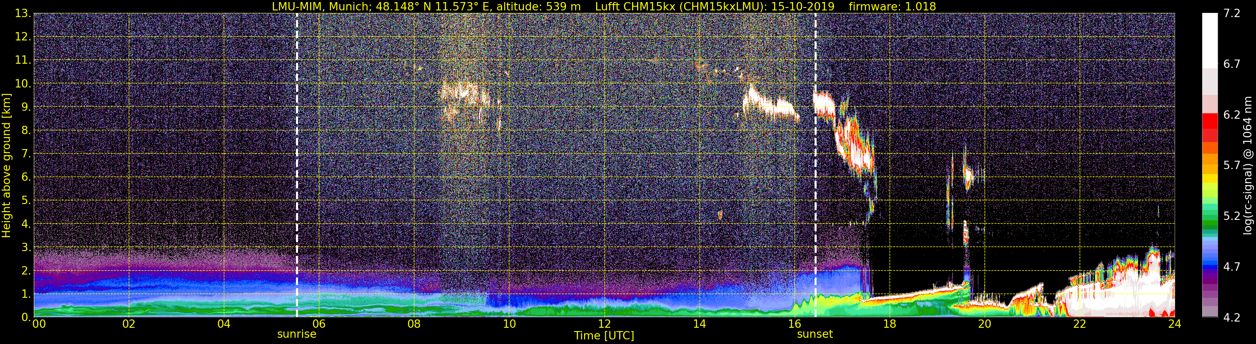
Task: Click the 'Time [UTC]' axis title
Action: pyautogui.click(x=604, y=336)
